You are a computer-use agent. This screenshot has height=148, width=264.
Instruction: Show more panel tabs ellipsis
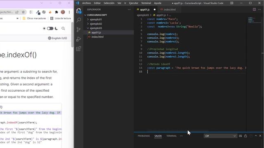[181, 136]
